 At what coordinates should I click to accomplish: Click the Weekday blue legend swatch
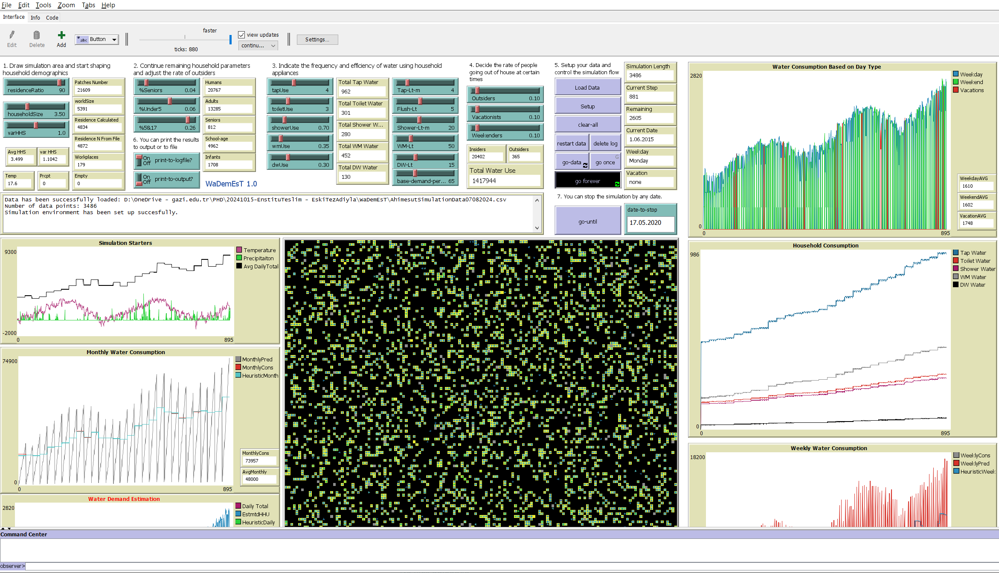[x=956, y=74]
